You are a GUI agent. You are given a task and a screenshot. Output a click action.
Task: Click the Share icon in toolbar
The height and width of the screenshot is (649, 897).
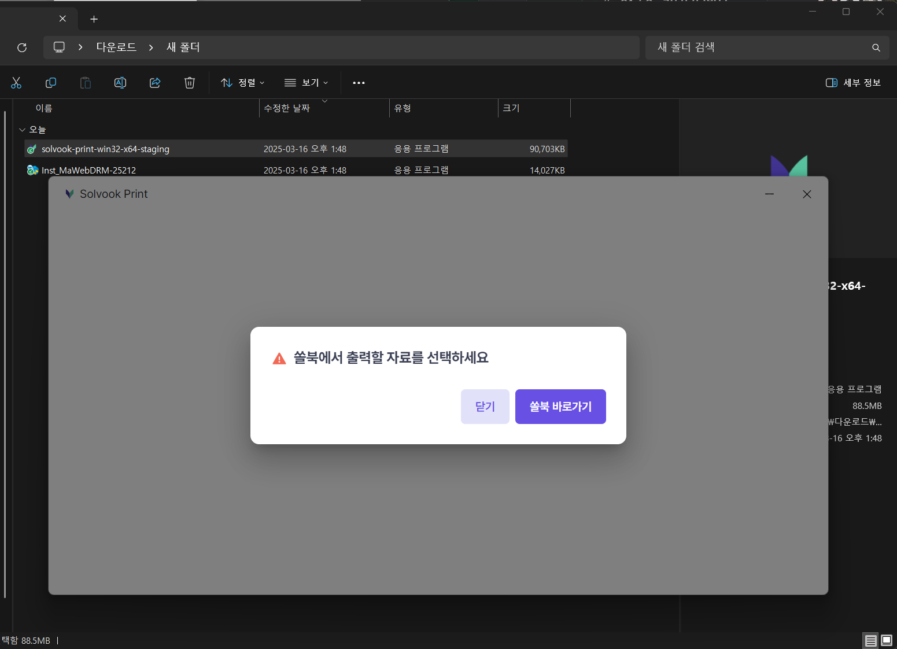pos(155,83)
